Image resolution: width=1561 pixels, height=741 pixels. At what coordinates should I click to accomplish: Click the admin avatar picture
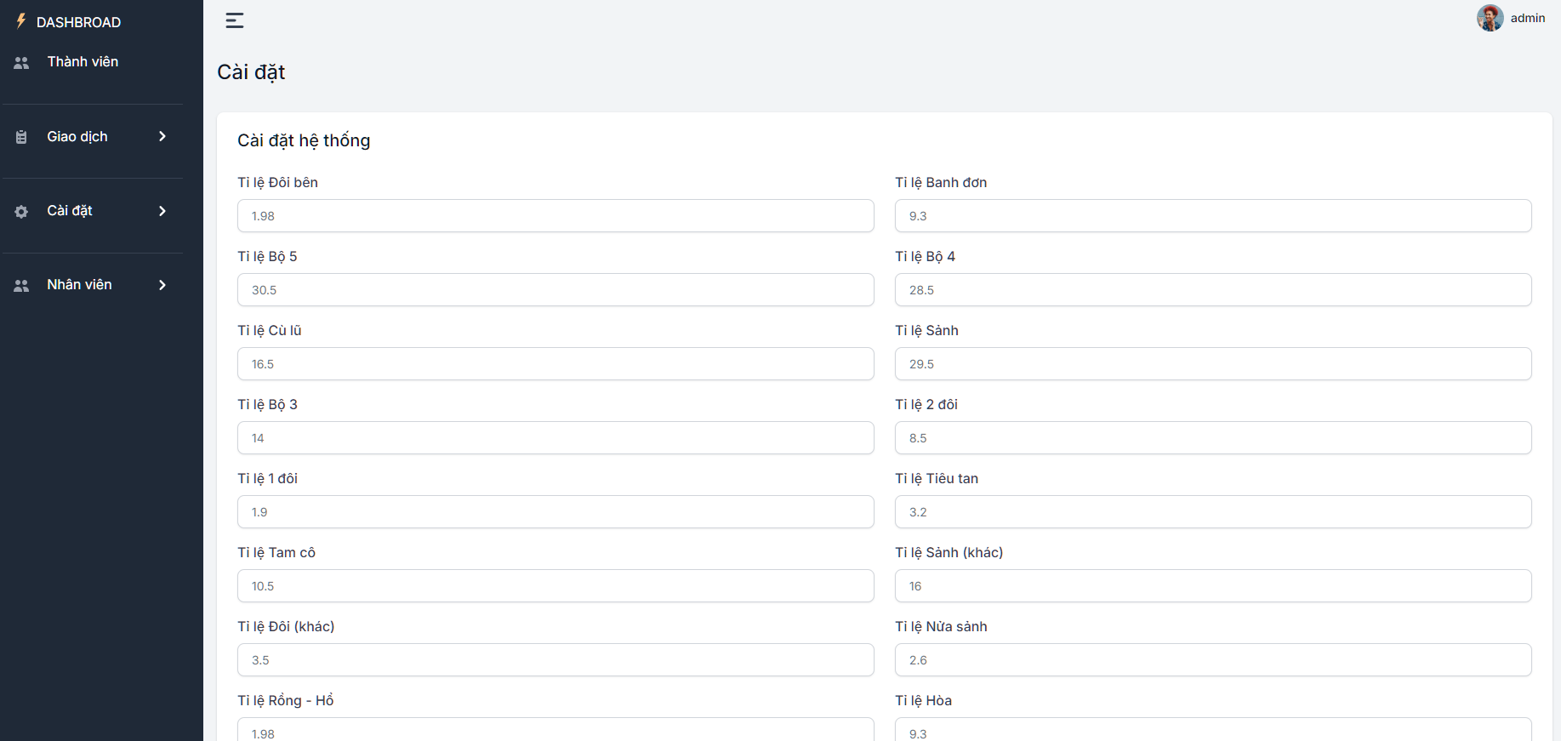click(1490, 18)
